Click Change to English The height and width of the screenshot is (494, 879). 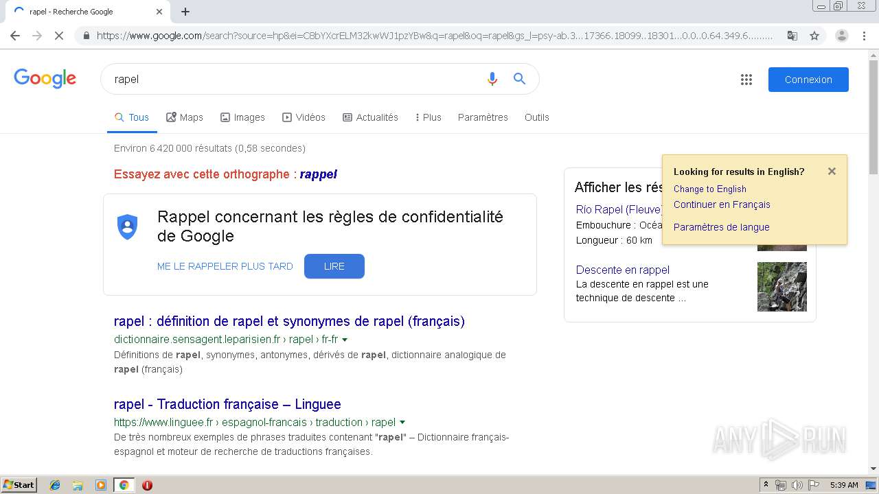click(710, 189)
